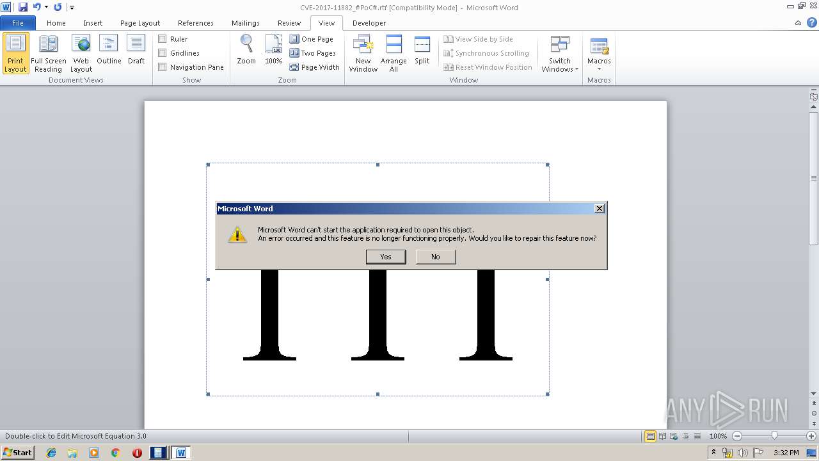Show hidden system tray icons
819x461 pixels.
coord(714,453)
